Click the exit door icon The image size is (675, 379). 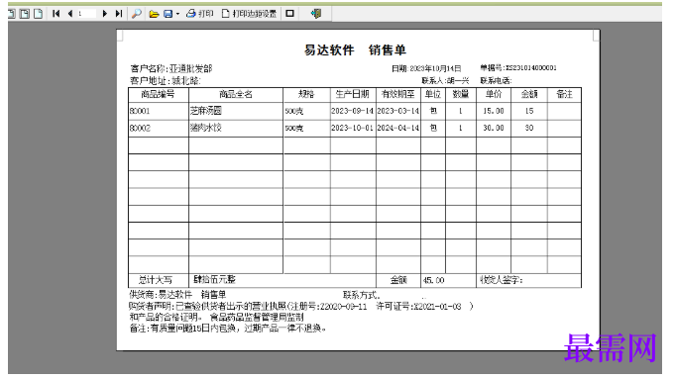click(316, 14)
